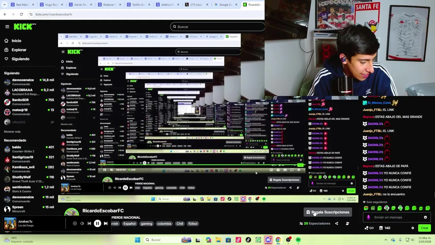Open recommended channel baldu
The width and height of the screenshot is (435, 245).
[29, 149]
